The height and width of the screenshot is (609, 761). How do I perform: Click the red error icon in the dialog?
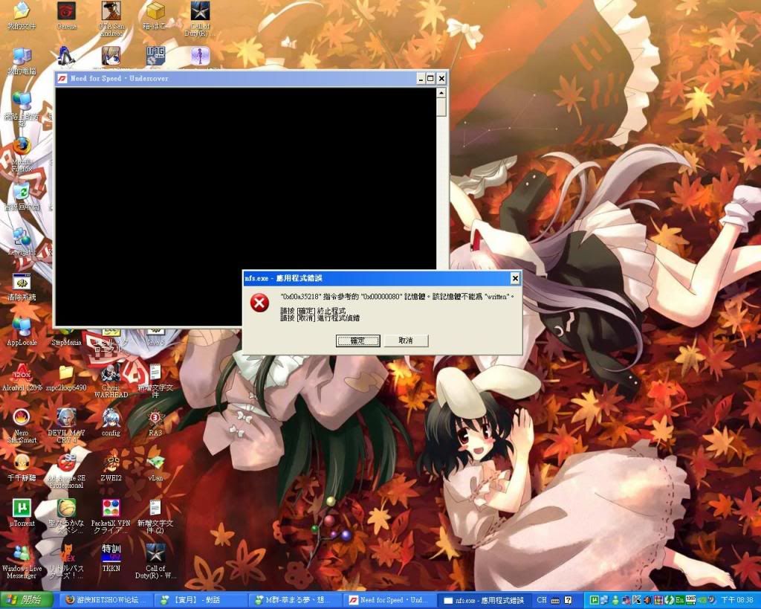pos(259,303)
